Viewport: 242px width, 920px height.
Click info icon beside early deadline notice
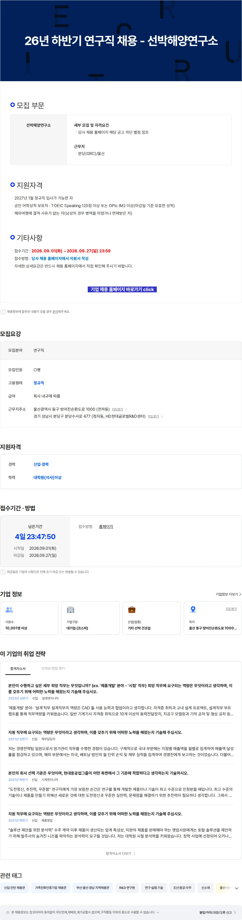point(3,572)
